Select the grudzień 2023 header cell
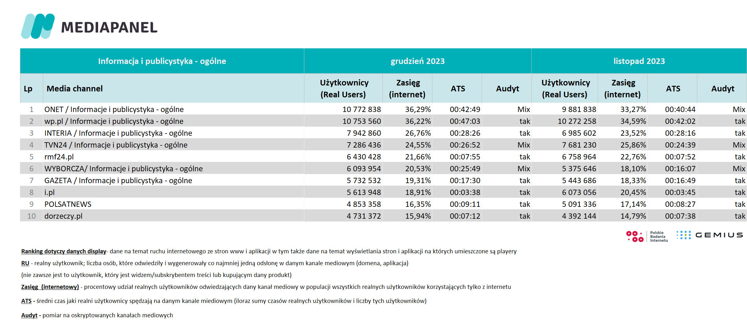Screen dimensions: 747x321 click(418, 61)
